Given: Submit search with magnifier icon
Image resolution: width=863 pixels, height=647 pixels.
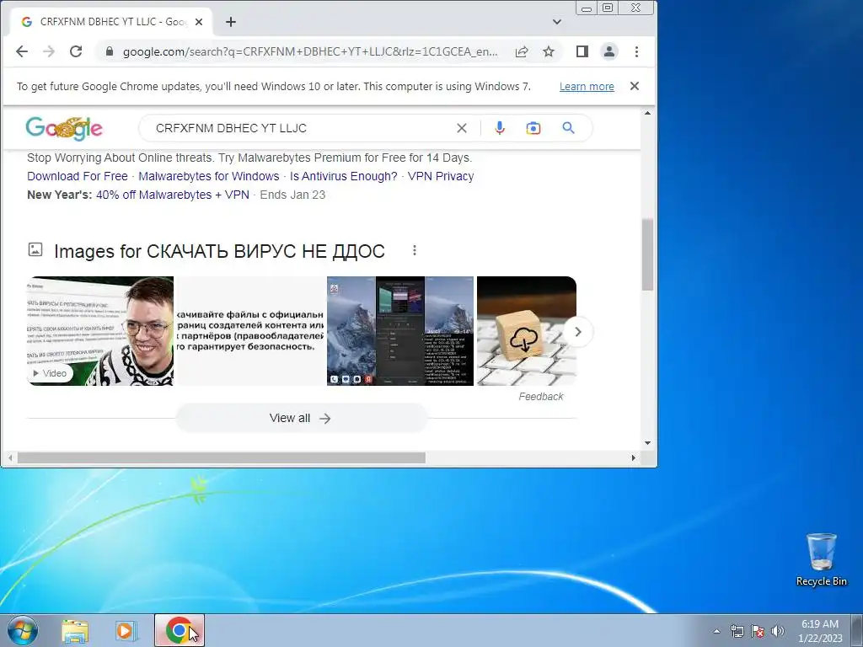Looking at the screenshot, I should pos(569,128).
